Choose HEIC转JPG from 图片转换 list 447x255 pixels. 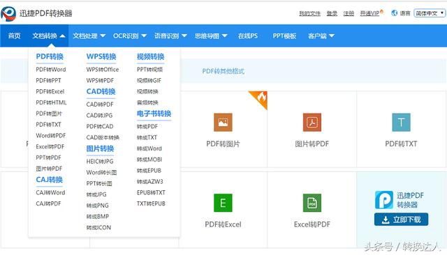(x=100, y=161)
